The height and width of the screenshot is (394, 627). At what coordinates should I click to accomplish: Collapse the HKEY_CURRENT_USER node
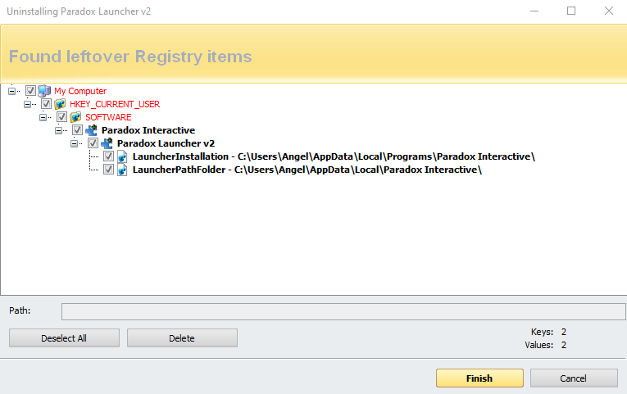click(28, 104)
